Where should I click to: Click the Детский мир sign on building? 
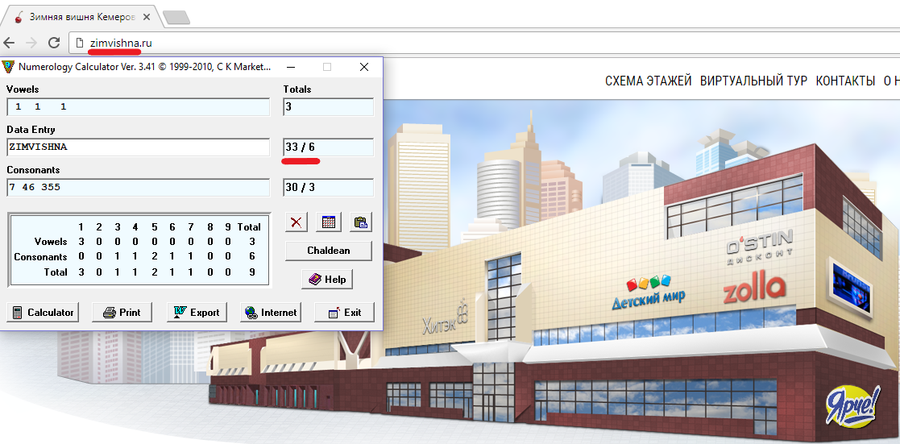coord(648,291)
